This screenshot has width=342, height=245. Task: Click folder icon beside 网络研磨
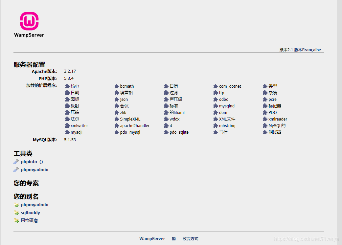tap(16, 220)
